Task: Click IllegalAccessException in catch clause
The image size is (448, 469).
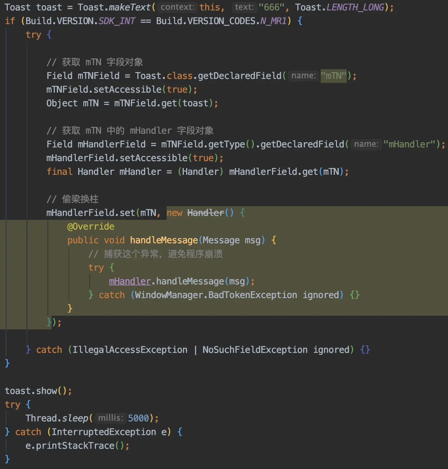Action: 130,350
